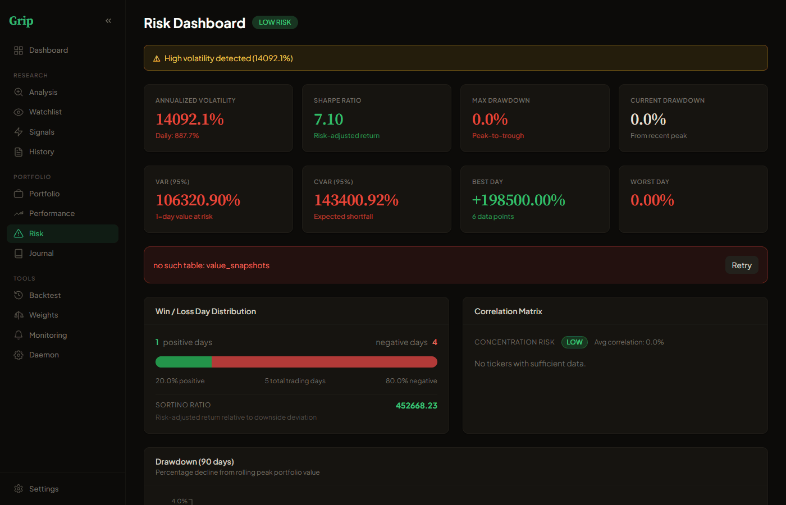
Task: Click the LOW RISK badge
Action: click(x=275, y=22)
